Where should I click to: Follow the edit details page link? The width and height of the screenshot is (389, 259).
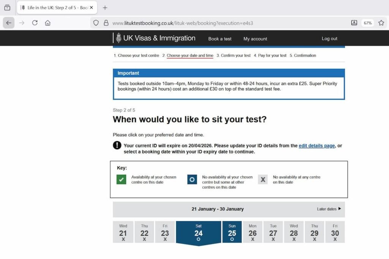coord(317,145)
